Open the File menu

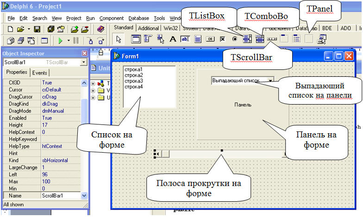point(11,18)
